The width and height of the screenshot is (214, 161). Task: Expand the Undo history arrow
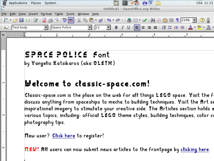[x=113, y=20]
